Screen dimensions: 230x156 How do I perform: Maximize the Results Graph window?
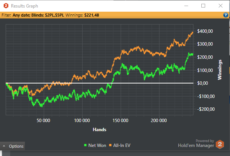(x=203, y=6)
